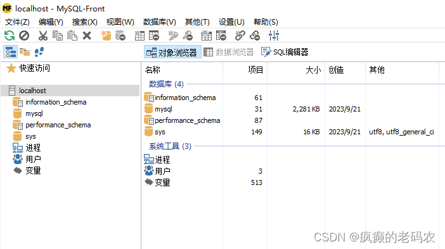
Task: Collapse the 系统工具 (3) group header
Action: coord(170,146)
